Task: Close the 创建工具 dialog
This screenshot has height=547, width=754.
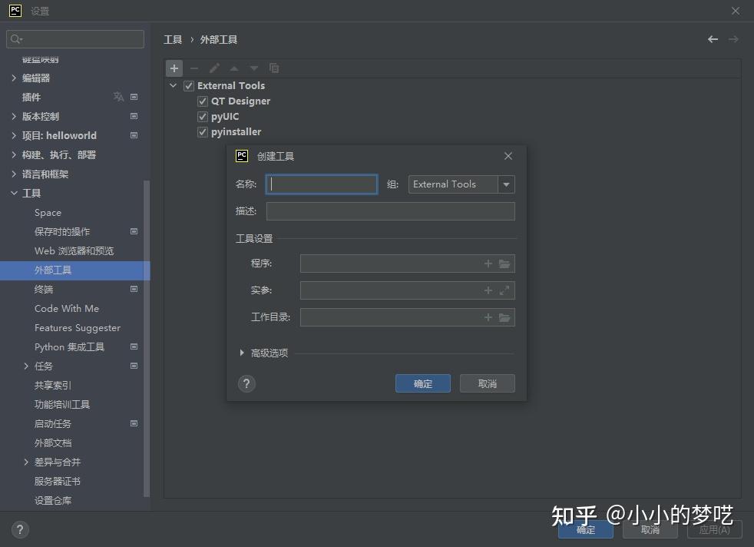Action: (x=508, y=156)
